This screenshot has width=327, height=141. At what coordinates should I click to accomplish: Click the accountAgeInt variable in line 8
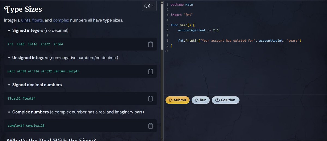pyautogui.click(x=271, y=41)
